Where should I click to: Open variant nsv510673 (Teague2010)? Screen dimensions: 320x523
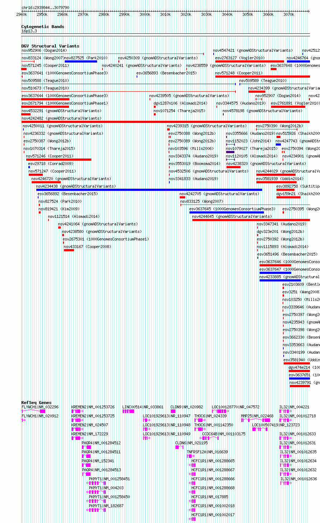45,88
